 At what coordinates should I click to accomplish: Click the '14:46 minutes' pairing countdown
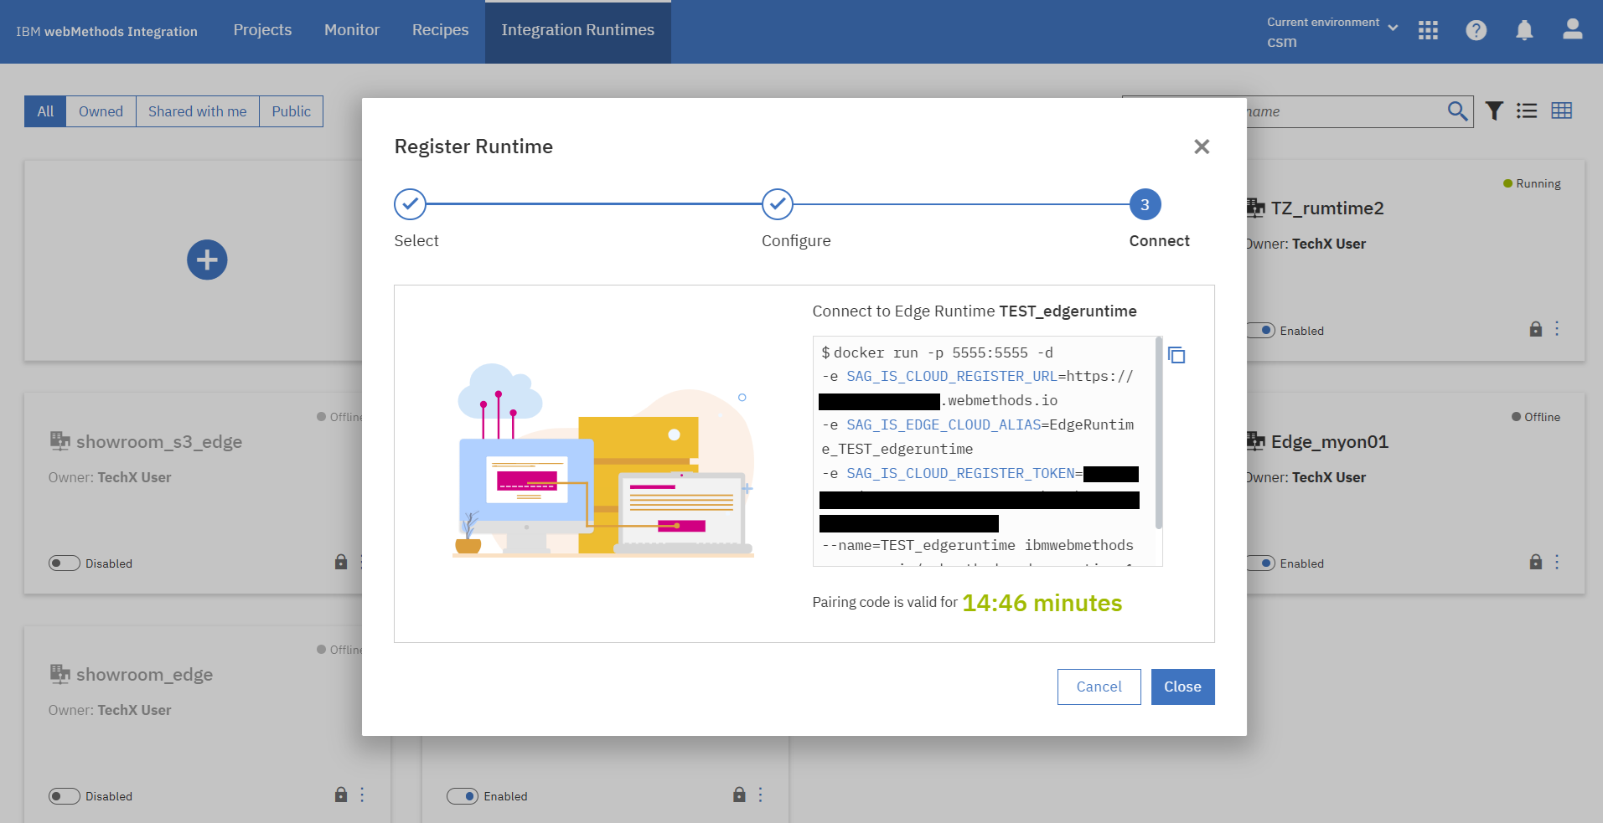pyautogui.click(x=1042, y=603)
